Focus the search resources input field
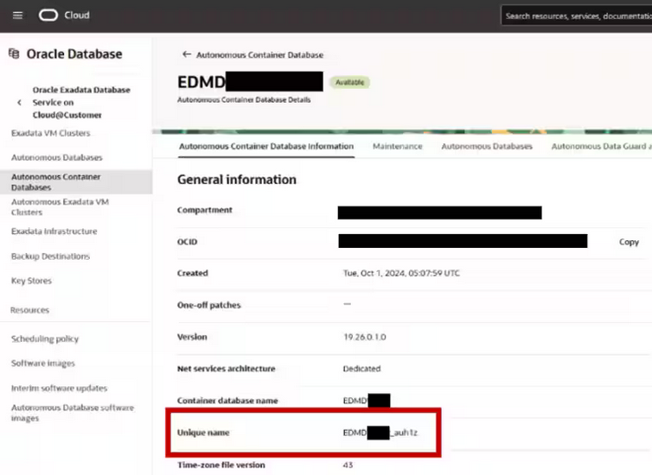 577,16
